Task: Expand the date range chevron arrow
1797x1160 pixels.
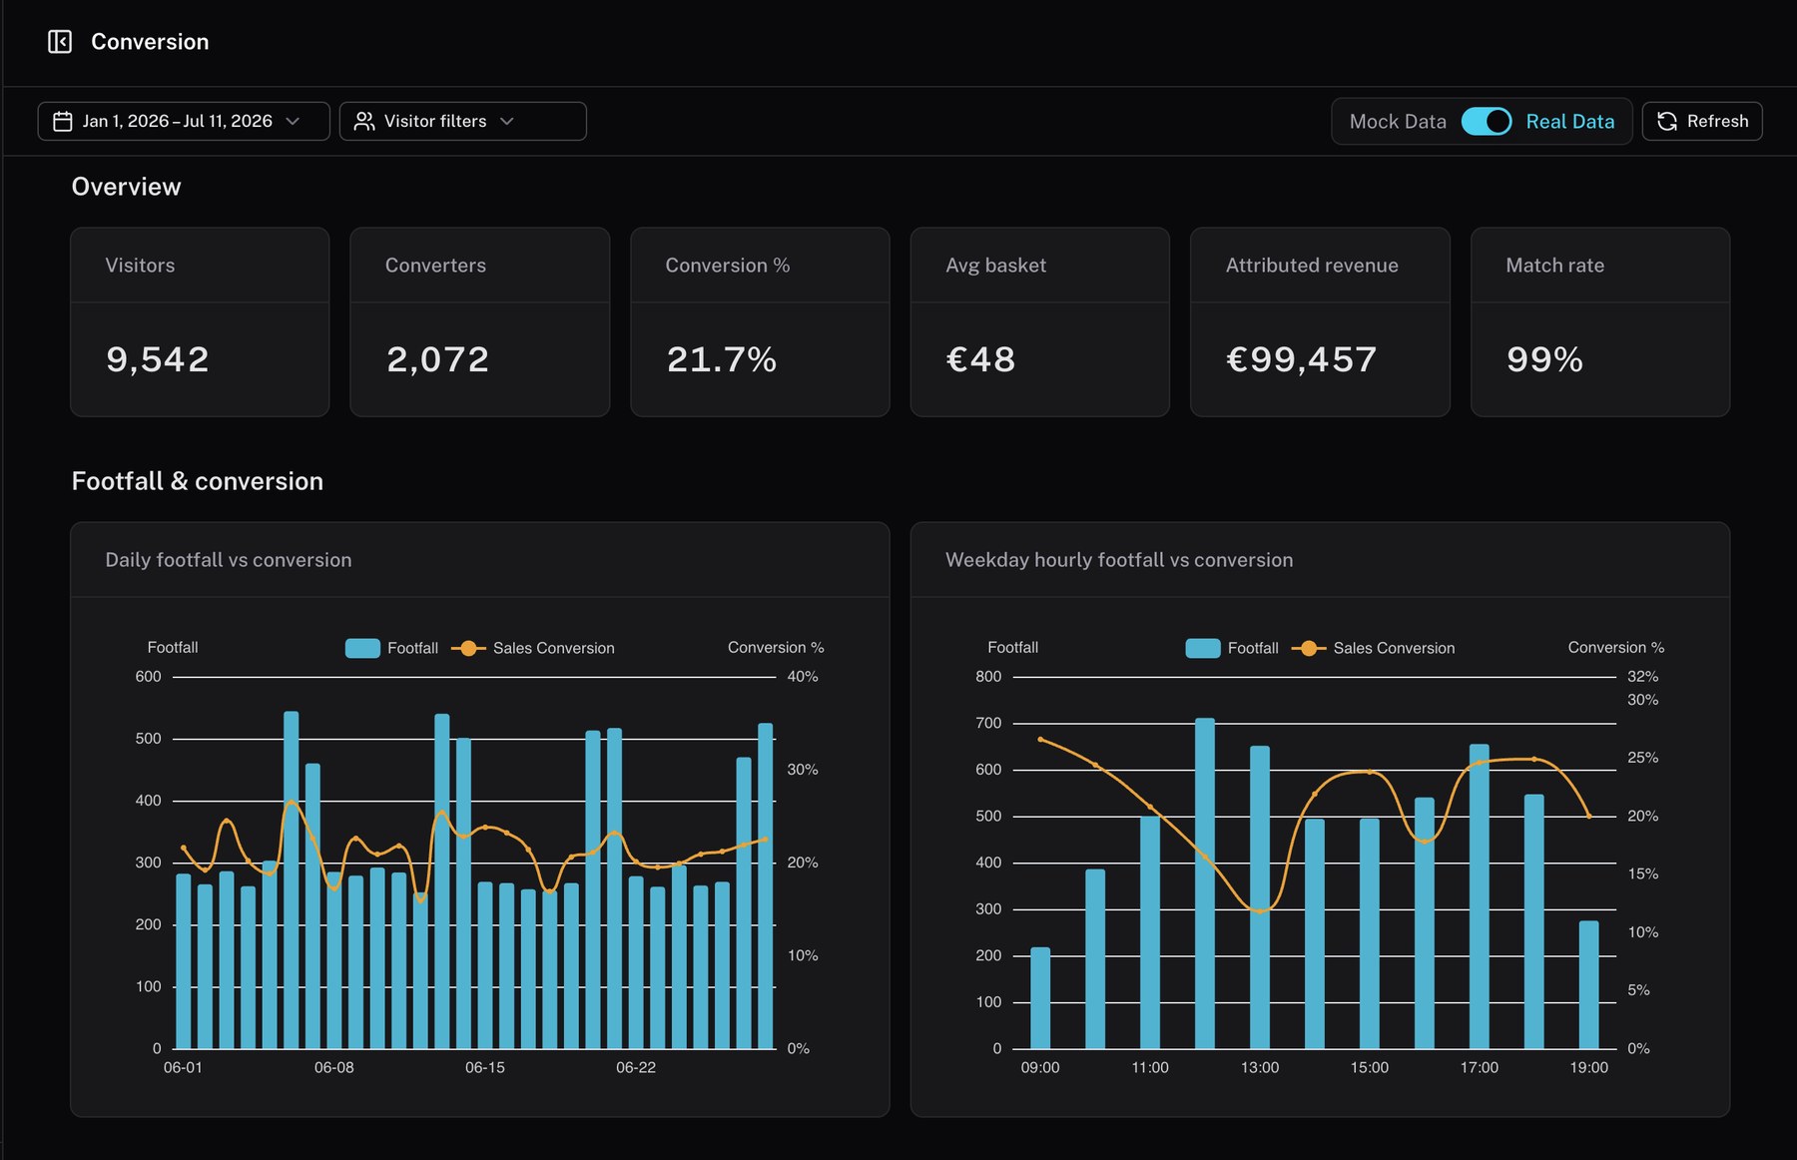Action: point(293,122)
